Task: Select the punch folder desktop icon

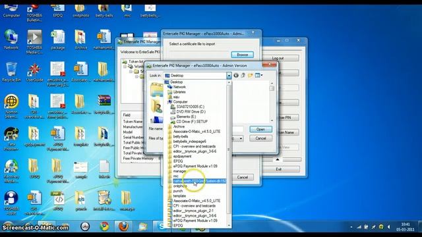Action: 80,201
